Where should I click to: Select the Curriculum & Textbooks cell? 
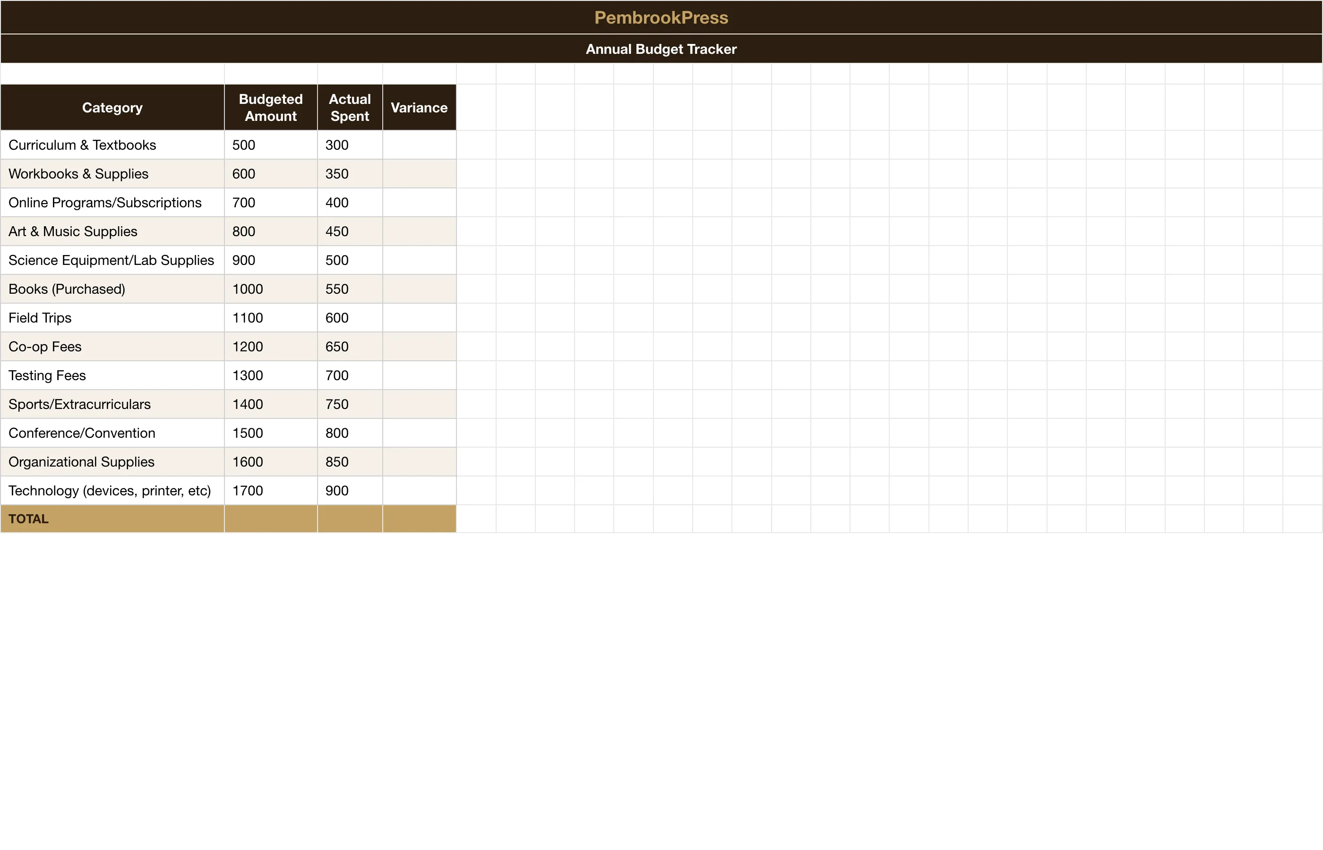tap(112, 145)
